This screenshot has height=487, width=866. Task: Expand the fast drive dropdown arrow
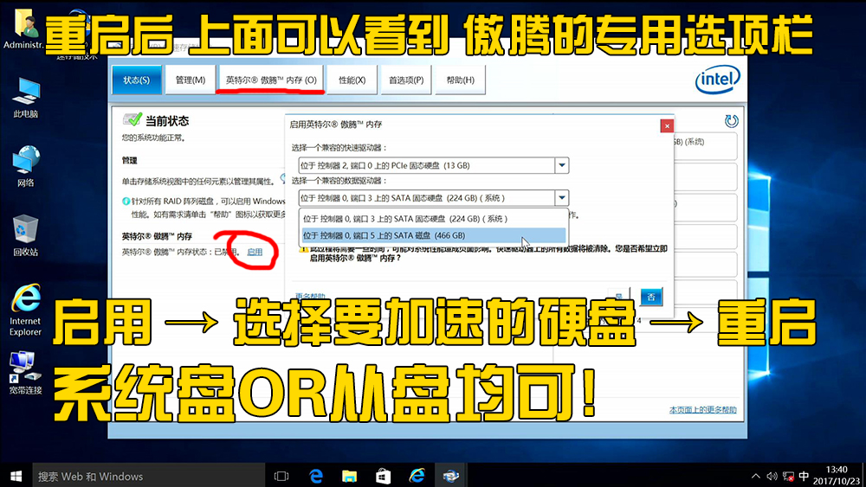click(x=562, y=165)
